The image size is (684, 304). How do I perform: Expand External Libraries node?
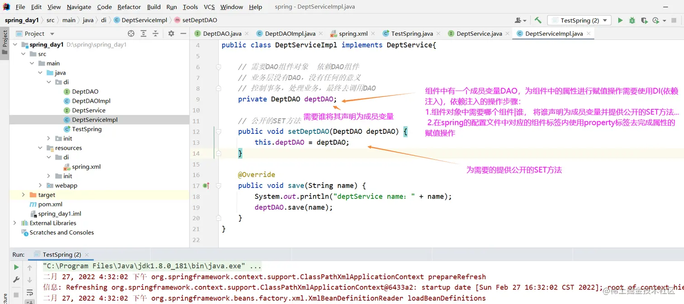15,223
